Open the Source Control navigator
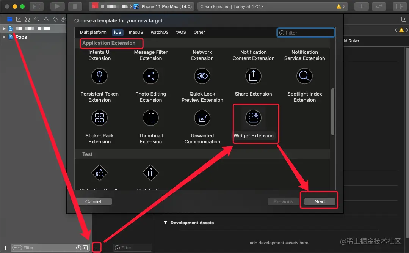 19,19
